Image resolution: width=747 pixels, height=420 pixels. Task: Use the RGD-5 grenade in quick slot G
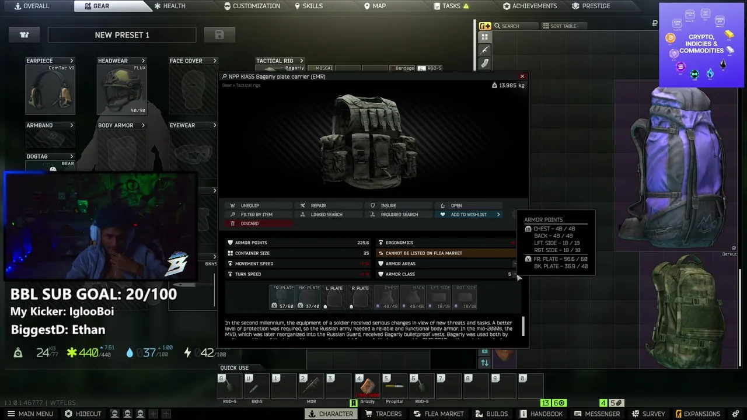point(229,387)
